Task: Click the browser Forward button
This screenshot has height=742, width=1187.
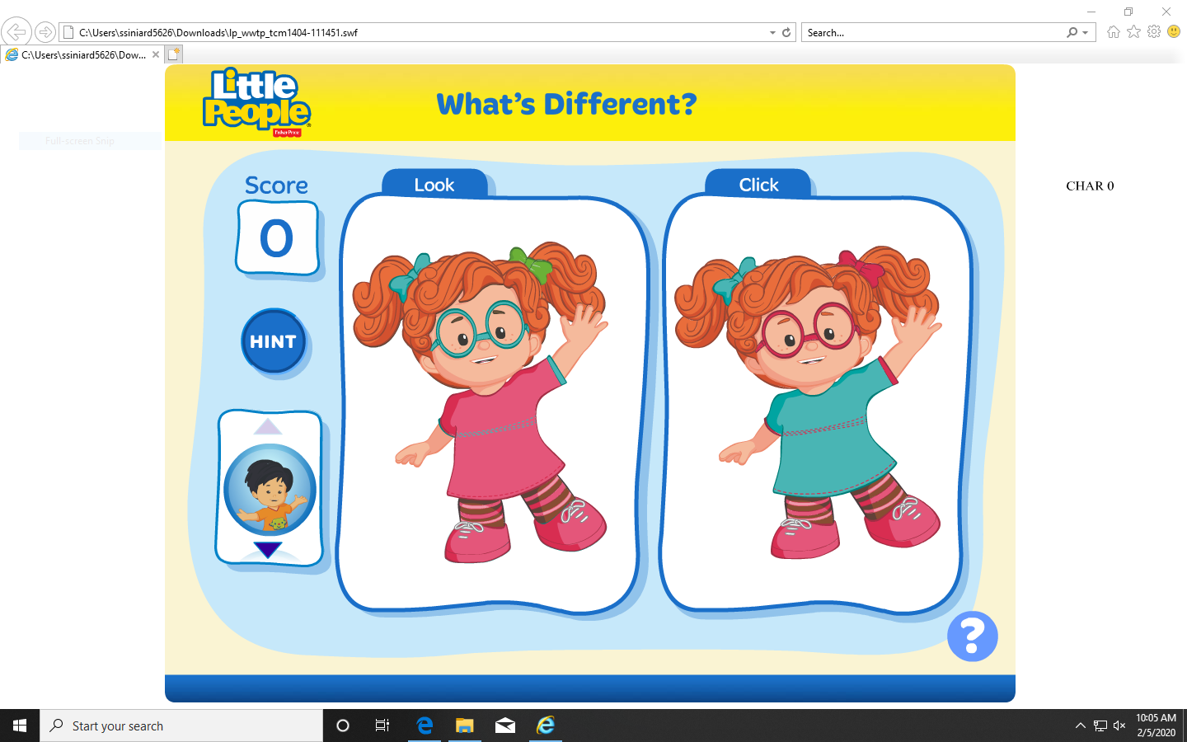Action: [45, 32]
